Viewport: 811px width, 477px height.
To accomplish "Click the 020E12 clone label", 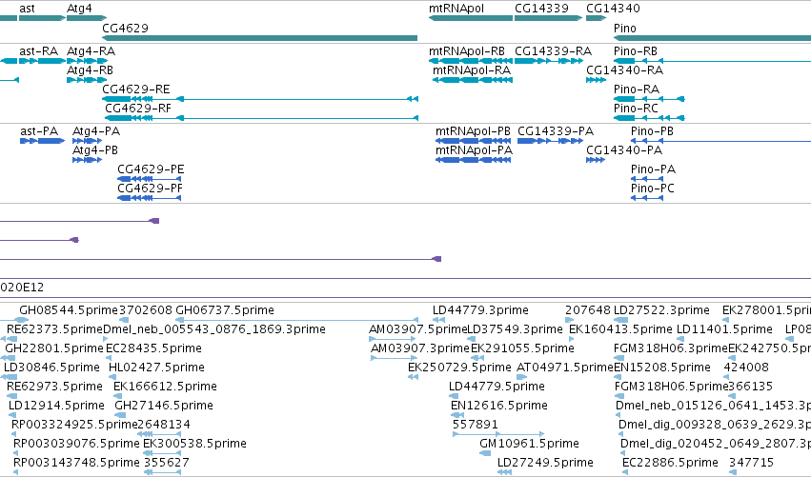I will tap(22, 288).
